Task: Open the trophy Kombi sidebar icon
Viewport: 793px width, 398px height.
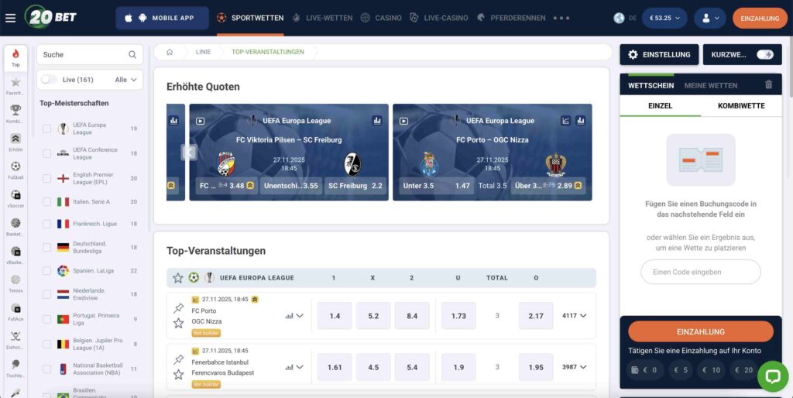Action: pos(15,115)
